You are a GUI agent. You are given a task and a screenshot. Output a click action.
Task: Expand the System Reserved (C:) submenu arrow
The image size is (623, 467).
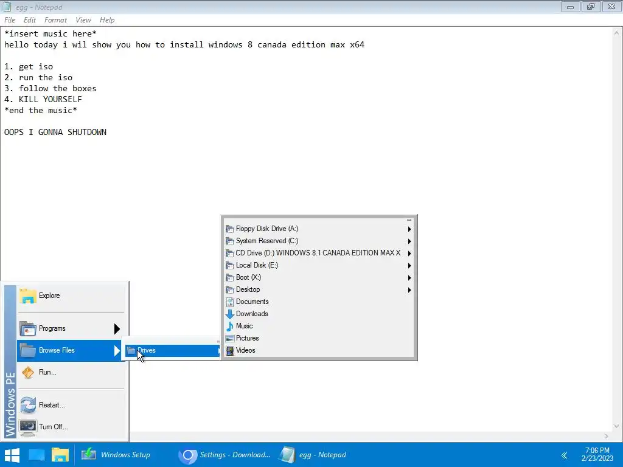[409, 241]
